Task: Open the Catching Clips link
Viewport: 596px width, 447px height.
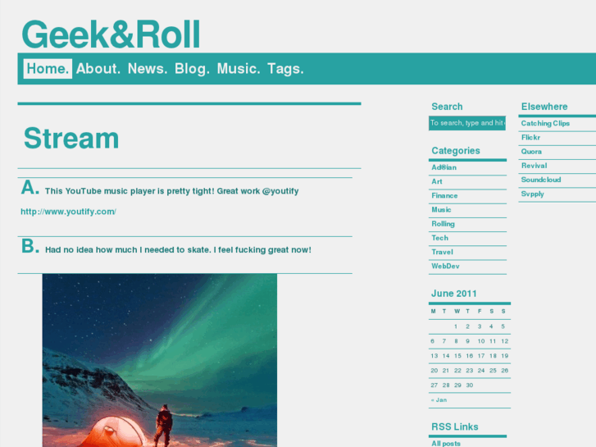Action: pyautogui.click(x=545, y=123)
